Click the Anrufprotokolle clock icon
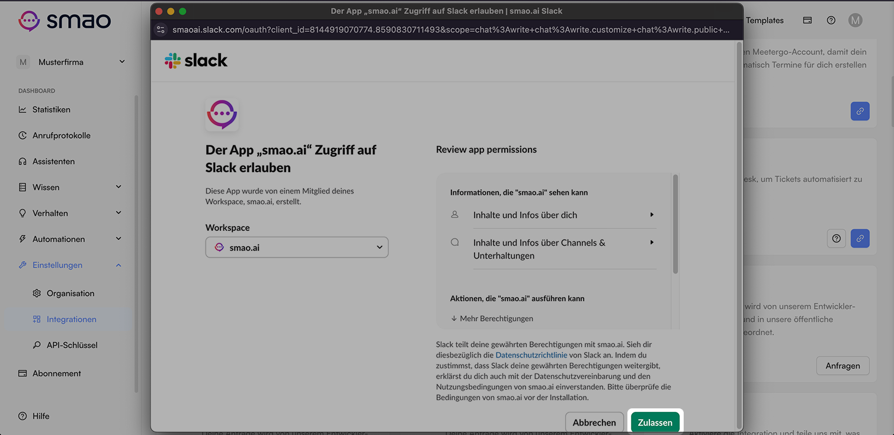 [23, 136]
